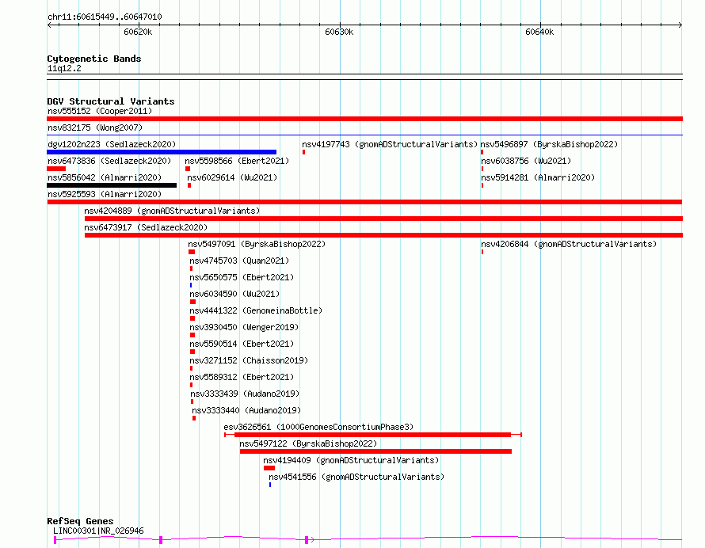Click nsv3271152 (Chaisson2019) label
This screenshot has width=705, height=548.
pyautogui.click(x=249, y=360)
